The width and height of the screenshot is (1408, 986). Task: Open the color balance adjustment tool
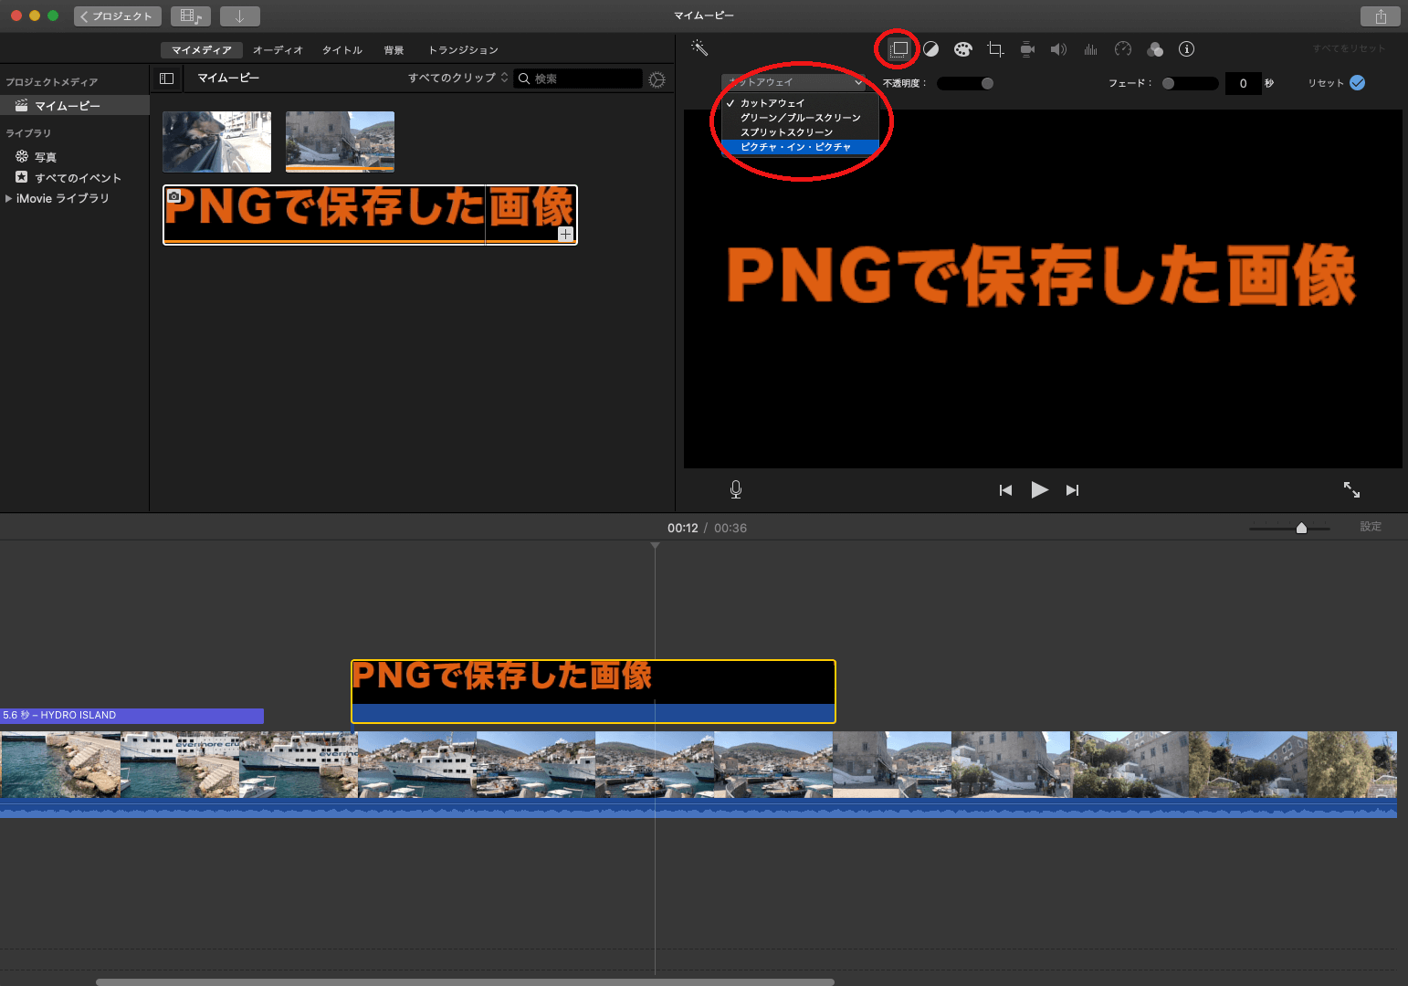coord(930,49)
